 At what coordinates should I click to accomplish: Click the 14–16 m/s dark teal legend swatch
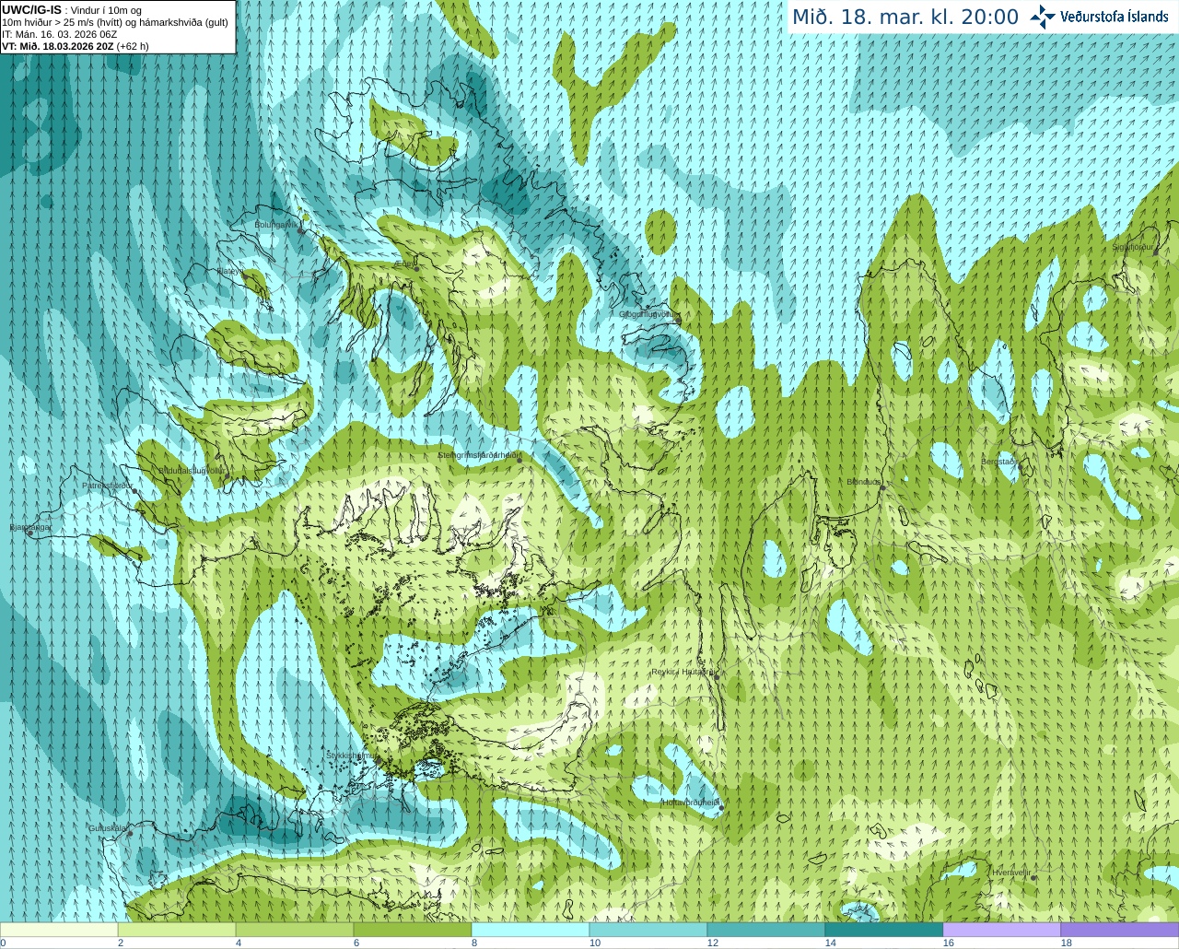click(884, 930)
